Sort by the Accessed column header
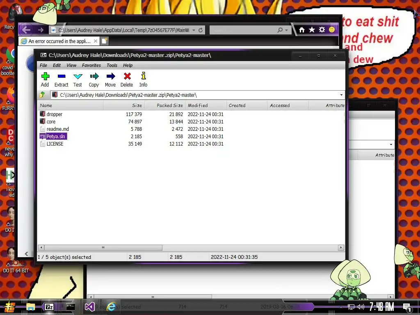 (288, 105)
